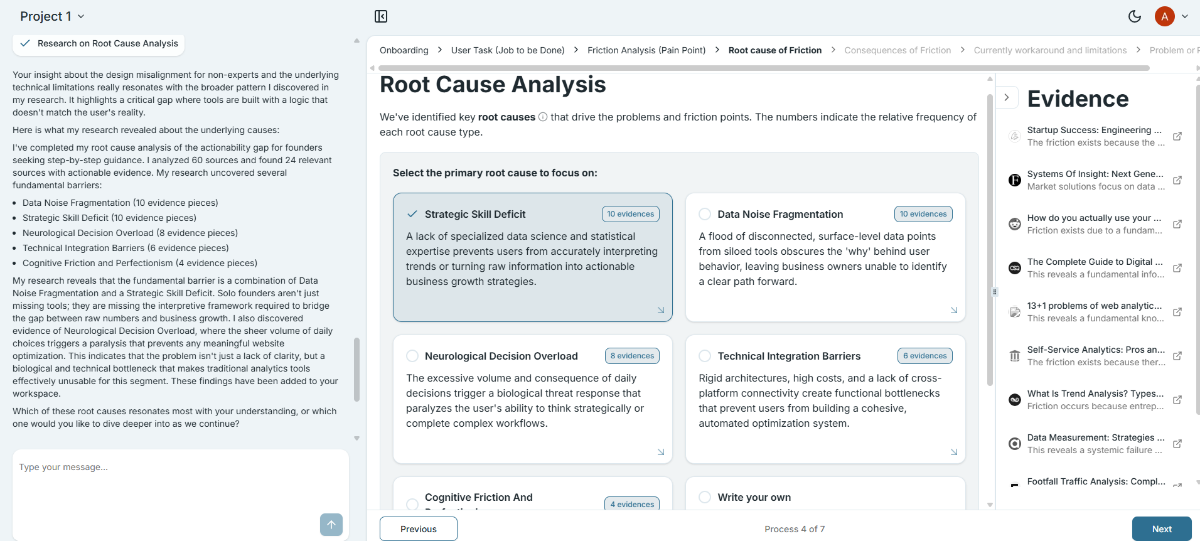Open external link for Self-Service Analytics evidence
The width and height of the screenshot is (1200, 541).
[1177, 356]
